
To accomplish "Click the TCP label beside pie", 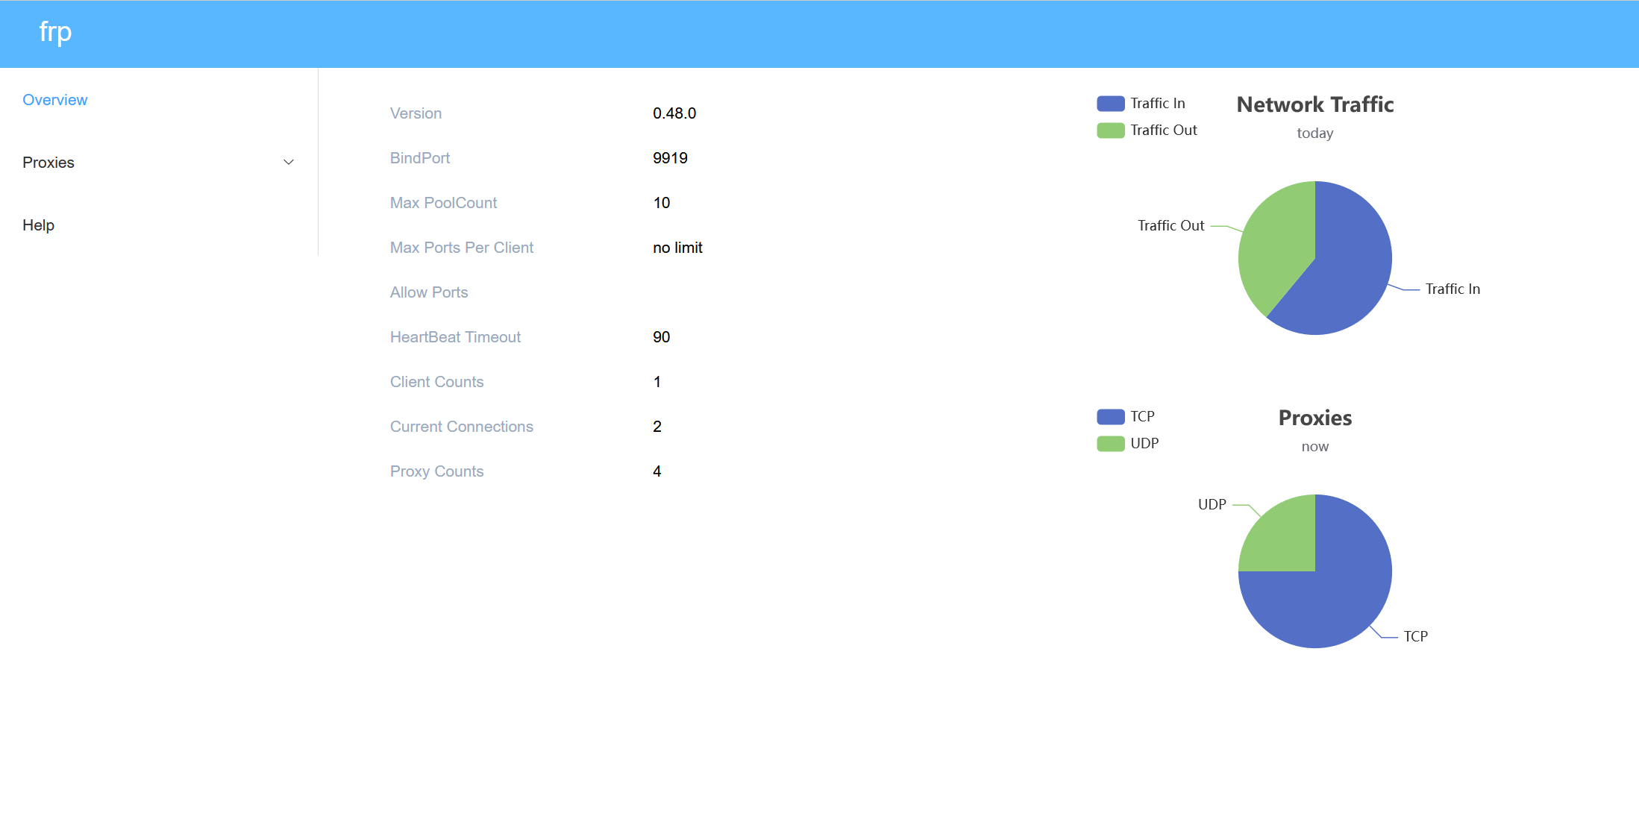I will [x=1415, y=637].
